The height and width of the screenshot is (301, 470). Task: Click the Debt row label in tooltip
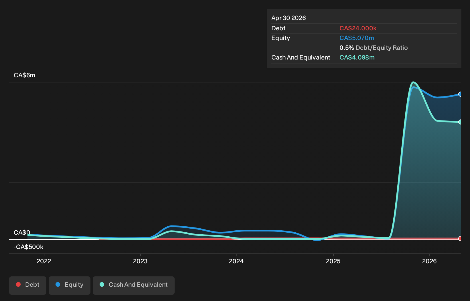pyautogui.click(x=279, y=28)
